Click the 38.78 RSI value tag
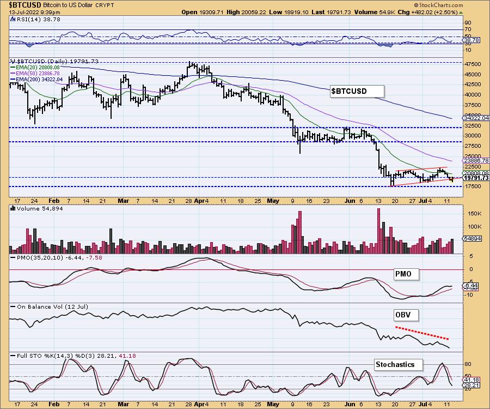 471,40
